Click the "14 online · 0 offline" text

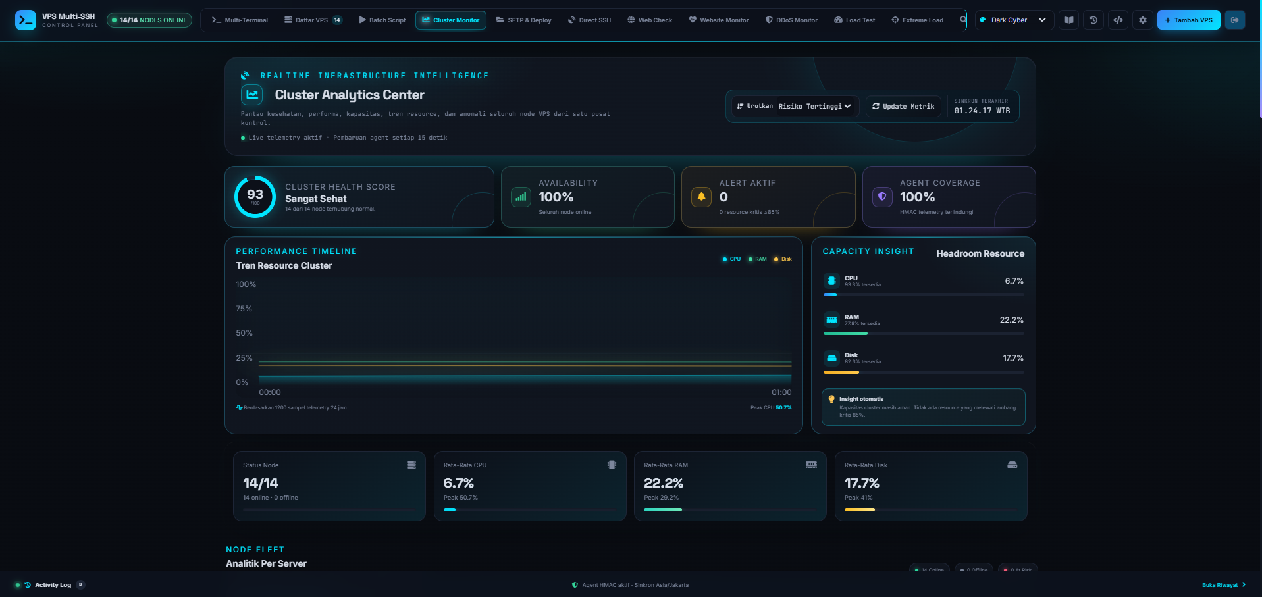(271, 498)
